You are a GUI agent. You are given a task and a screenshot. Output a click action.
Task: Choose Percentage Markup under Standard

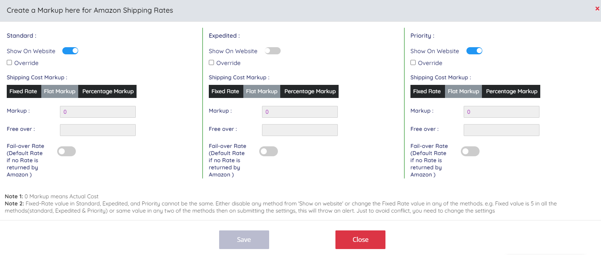pos(108,91)
